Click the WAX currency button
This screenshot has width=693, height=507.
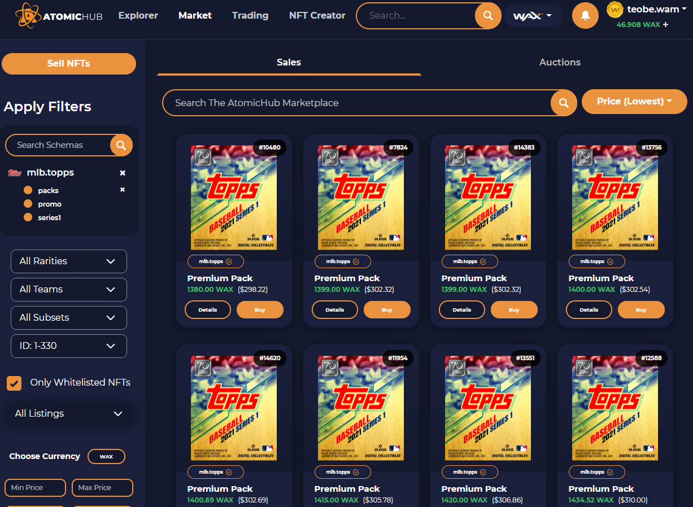(x=106, y=457)
